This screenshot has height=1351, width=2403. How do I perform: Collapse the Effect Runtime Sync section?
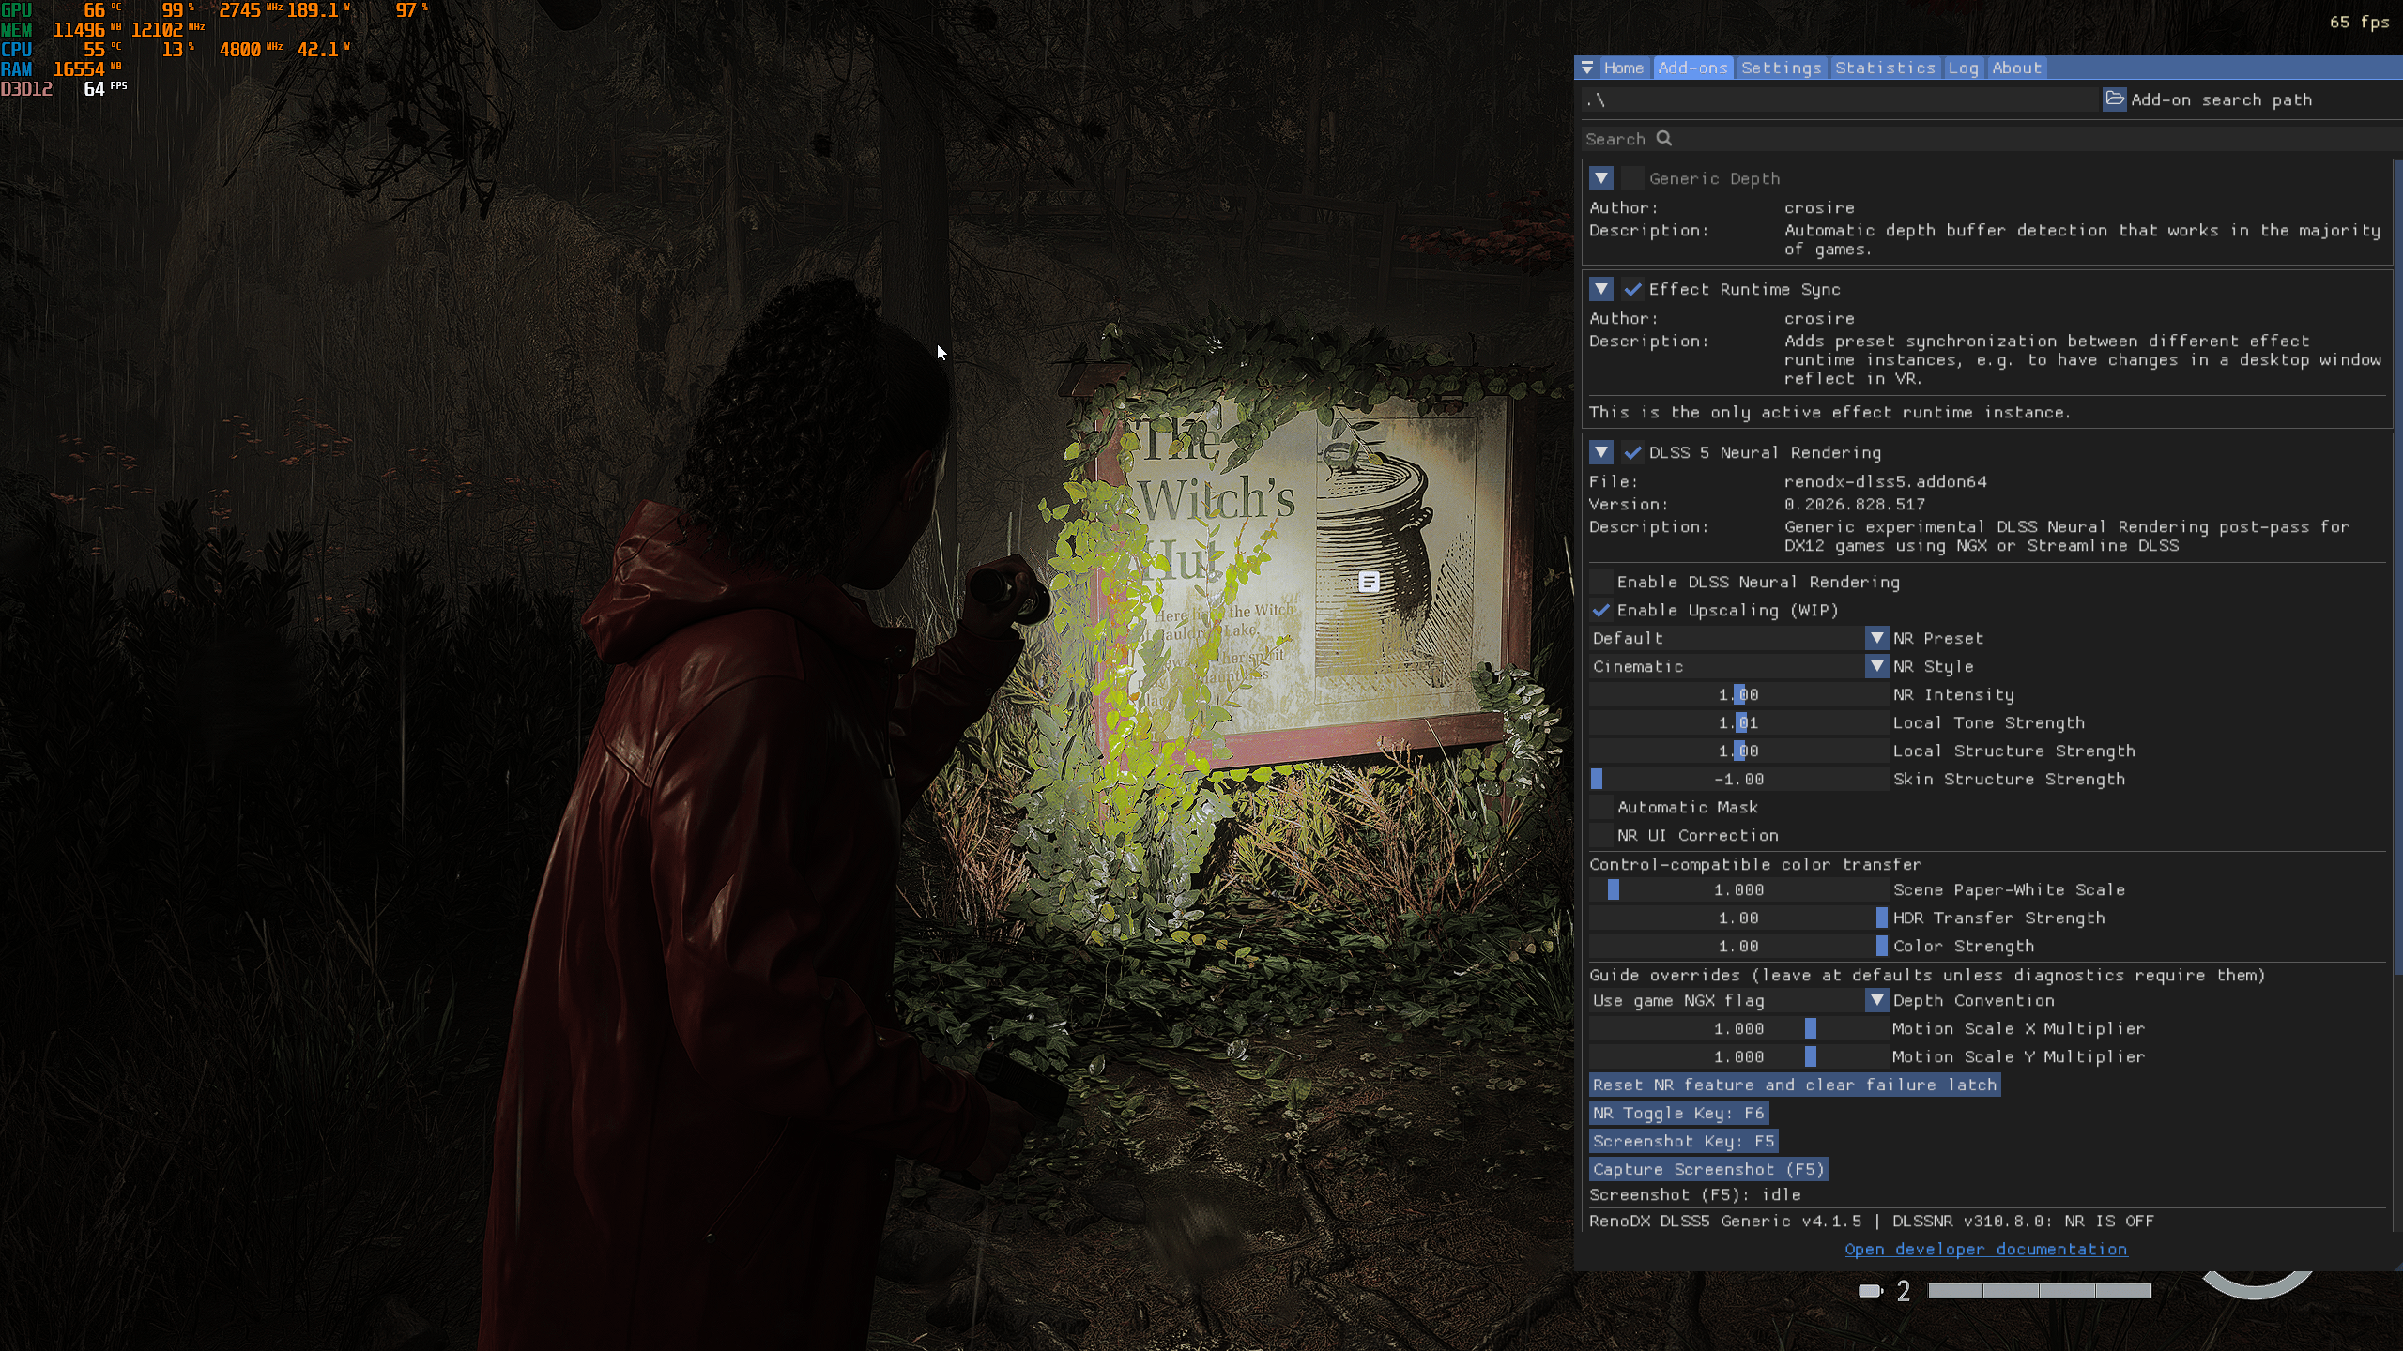(1601, 289)
